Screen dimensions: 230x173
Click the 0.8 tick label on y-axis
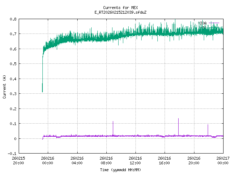[x=13, y=19]
